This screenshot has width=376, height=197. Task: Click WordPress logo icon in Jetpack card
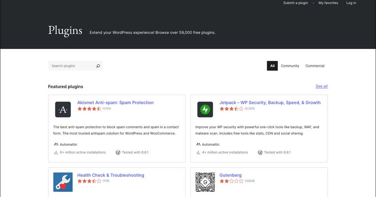pyautogui.click(x=260, y=152)
